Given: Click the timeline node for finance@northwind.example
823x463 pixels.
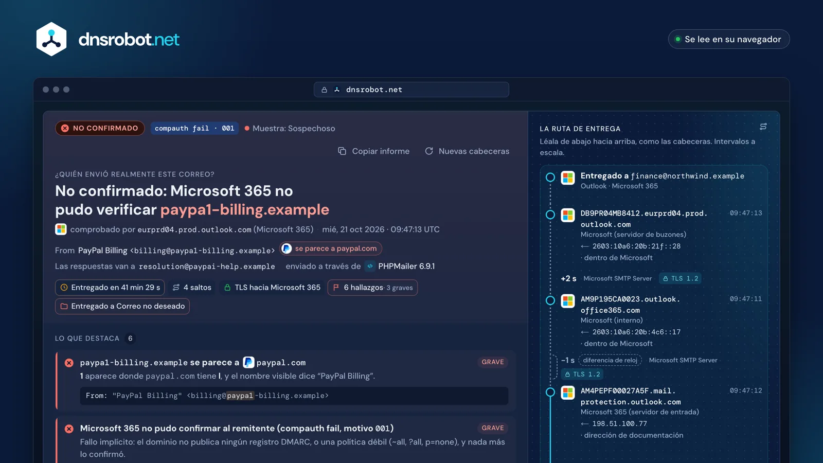Looking at the screenshot, I should coord(550,177).
